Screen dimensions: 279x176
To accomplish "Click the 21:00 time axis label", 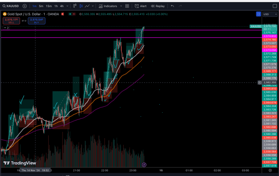I will (x=76, y=170).
